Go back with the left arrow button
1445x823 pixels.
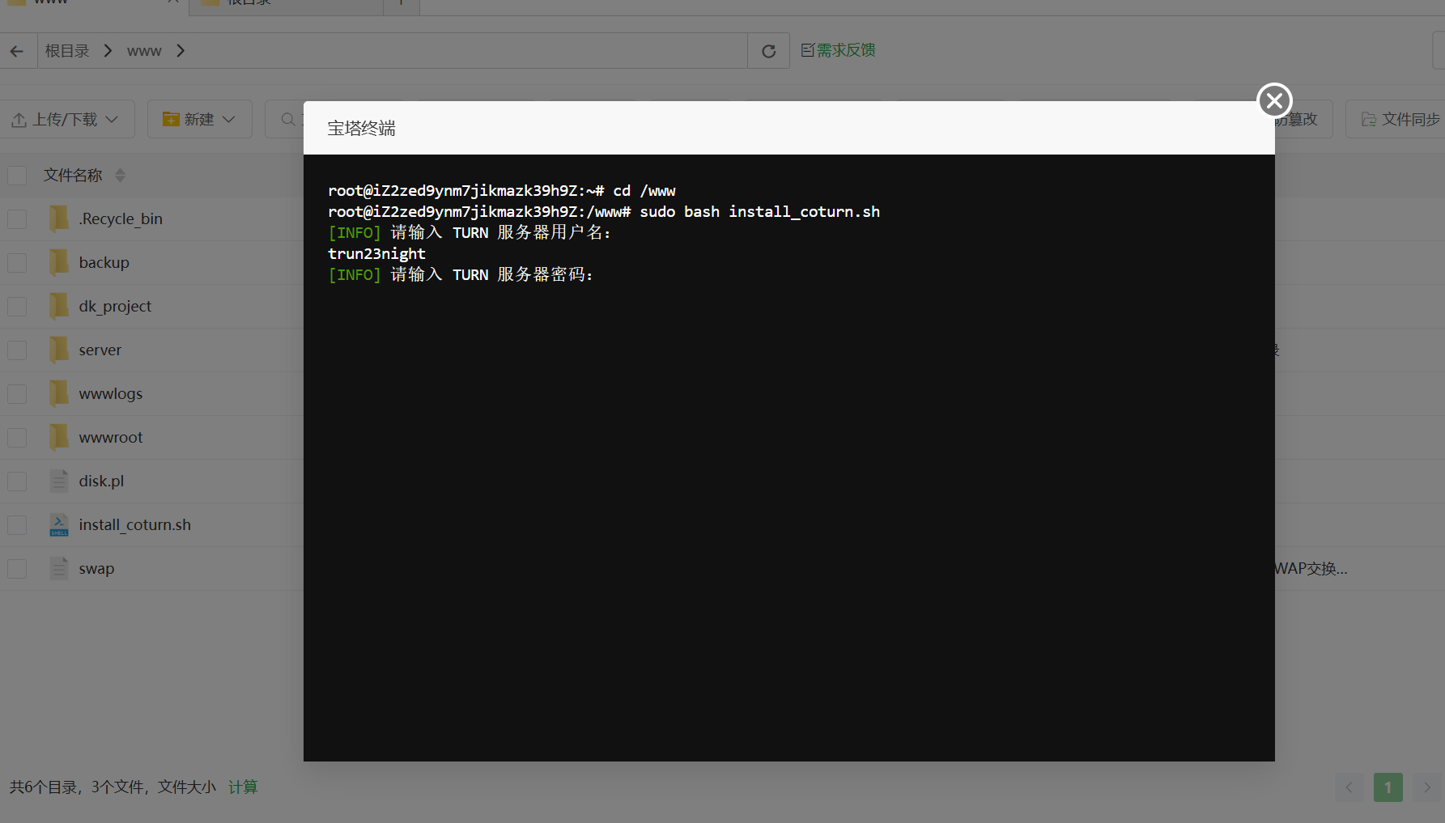tap(17, 51)
